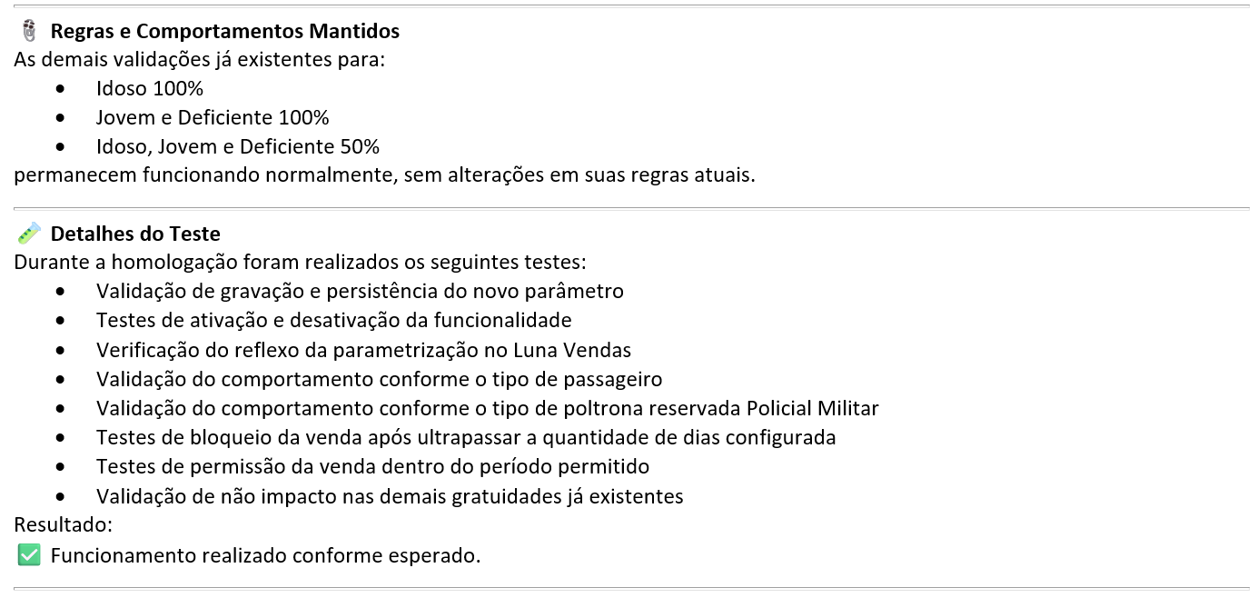Click the test tube emoji before Detalhes do Teste
Viewport: 1257px width, 598px height.
[x=29, y=234]
